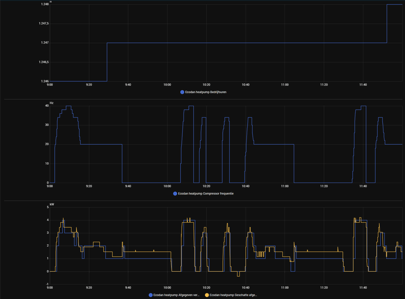Click the 11:00 time label under compressor chart
The width and height of the screenshot is (405, 299).
coord(285,186)
